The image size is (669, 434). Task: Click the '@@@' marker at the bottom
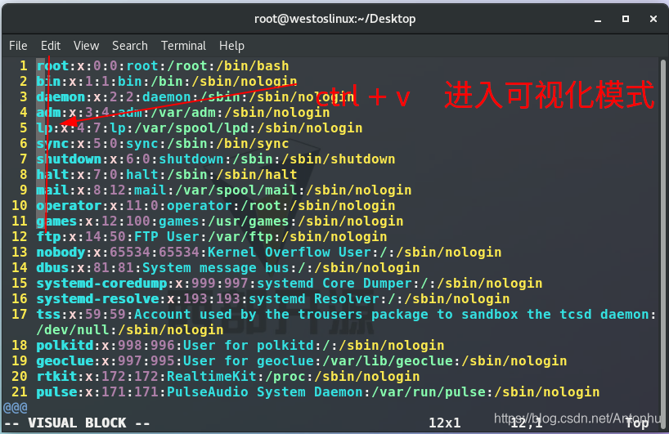click(16, 408)
